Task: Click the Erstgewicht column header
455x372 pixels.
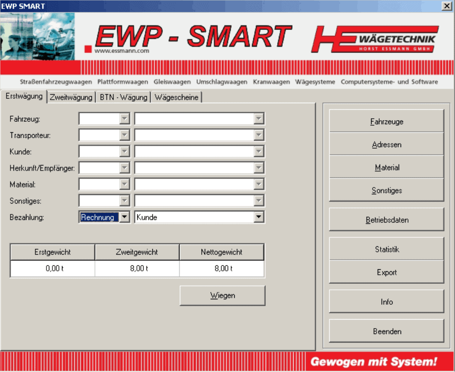Action: (52, 252)
